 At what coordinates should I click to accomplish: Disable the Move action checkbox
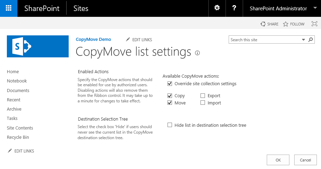pyautogui.click(x=170, y=103)
